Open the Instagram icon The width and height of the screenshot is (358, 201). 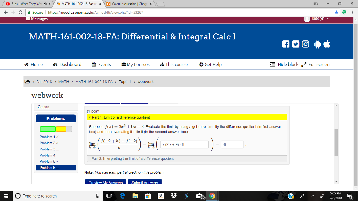[305, 44]
